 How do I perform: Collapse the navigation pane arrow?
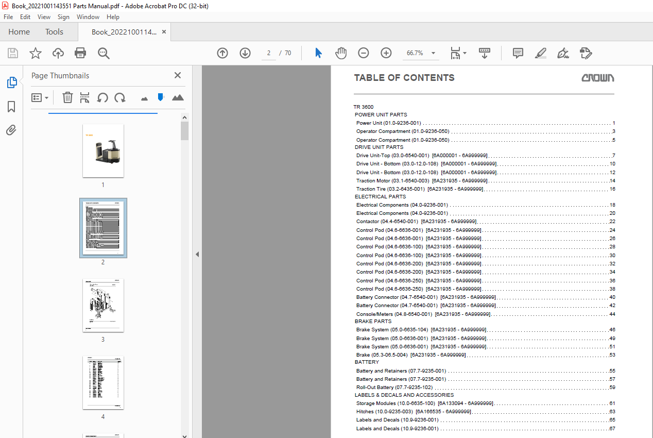coord(197,254)
